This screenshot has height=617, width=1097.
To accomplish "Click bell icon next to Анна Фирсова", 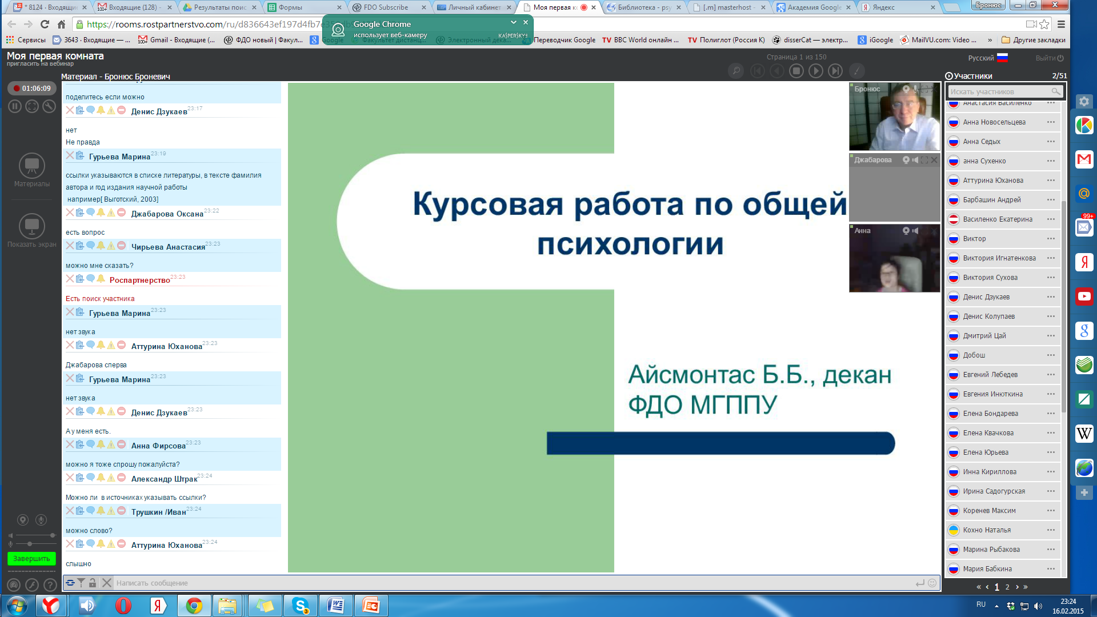I will [x=101, y=444].
